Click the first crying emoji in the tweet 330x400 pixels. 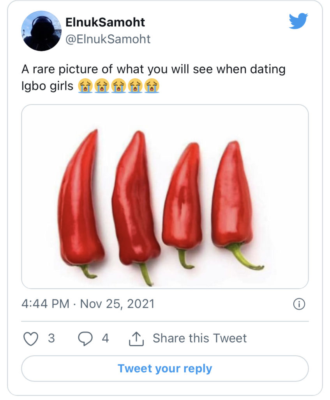[85, 86]
